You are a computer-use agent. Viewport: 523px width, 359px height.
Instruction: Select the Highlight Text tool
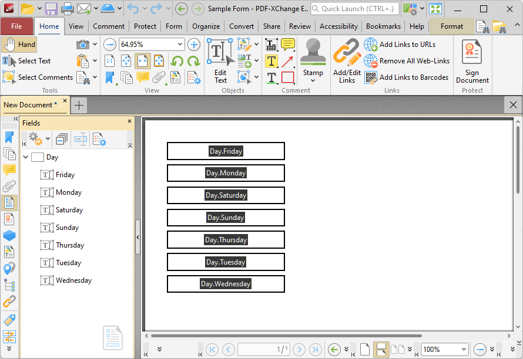[271, 61]
